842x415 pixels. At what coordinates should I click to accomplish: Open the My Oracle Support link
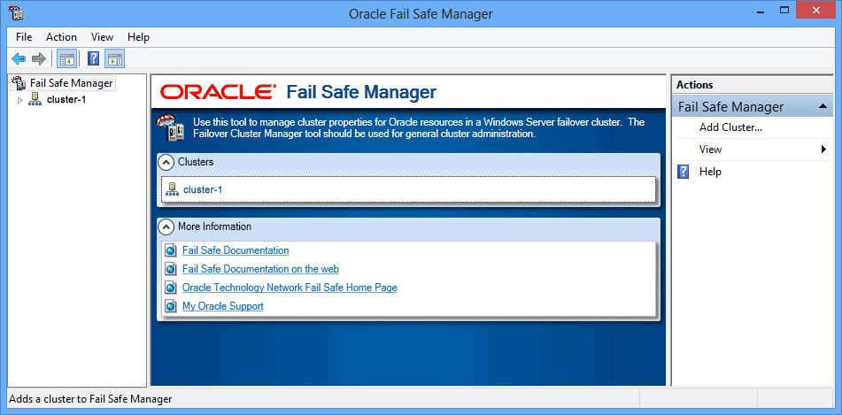tap(223, 306)
